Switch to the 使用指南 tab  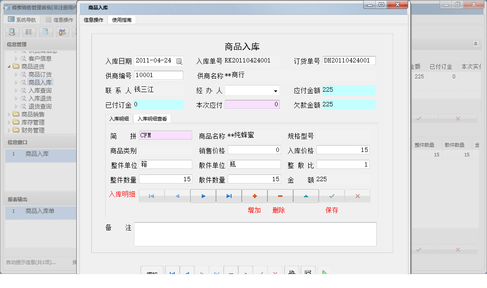click(121, 19)
